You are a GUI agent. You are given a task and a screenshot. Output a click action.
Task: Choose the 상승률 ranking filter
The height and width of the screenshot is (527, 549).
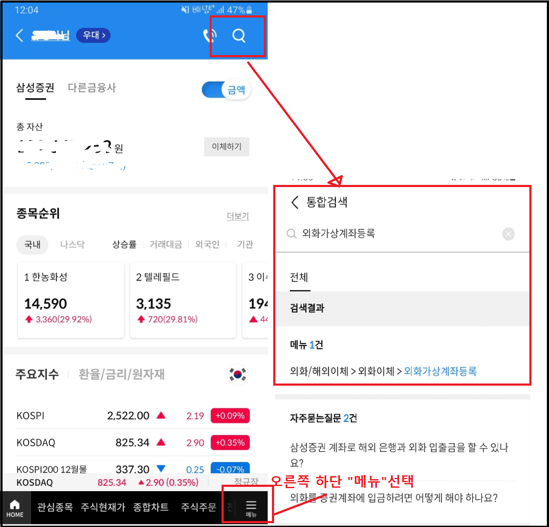click(123, 245)
